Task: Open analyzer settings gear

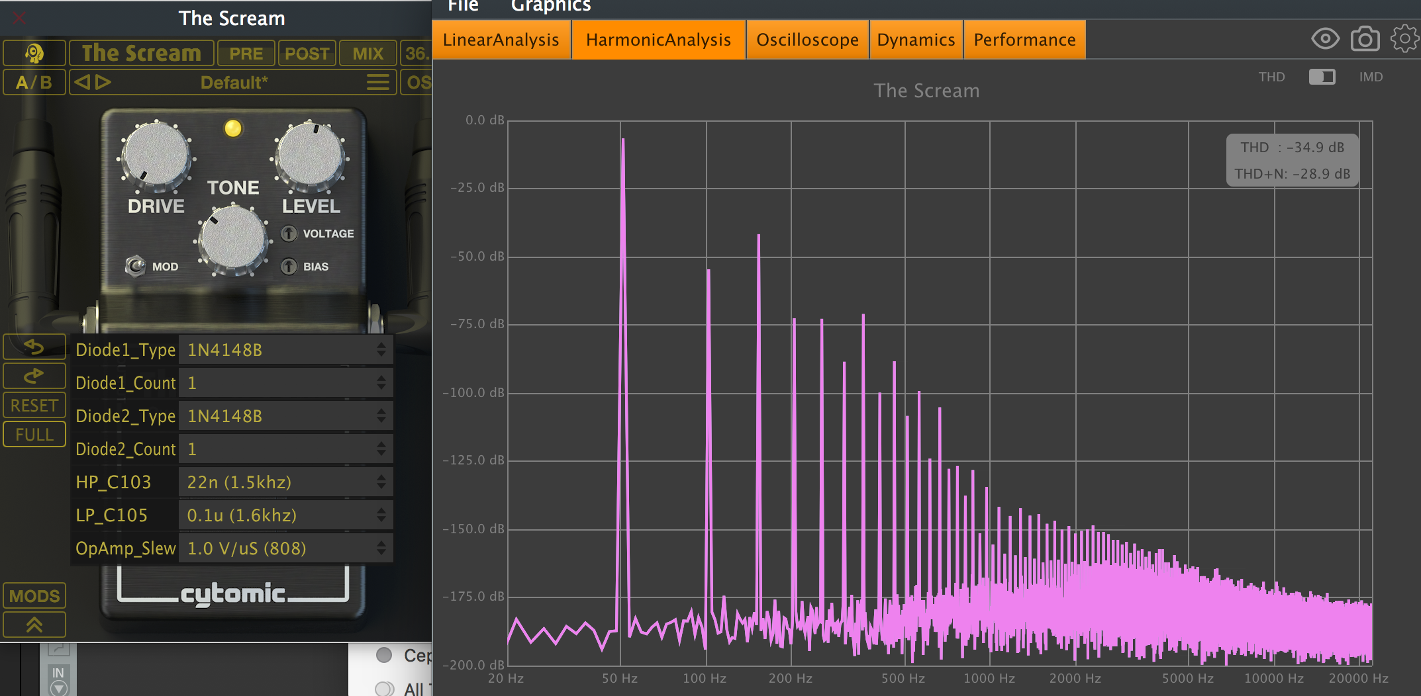Action: [x=1404, y=39]
